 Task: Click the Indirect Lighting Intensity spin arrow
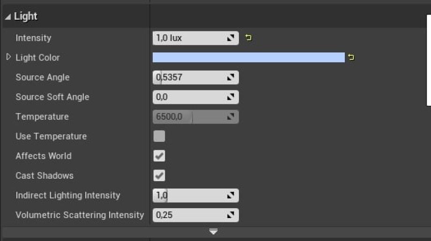pyautogui.click(x=230, y=195)
